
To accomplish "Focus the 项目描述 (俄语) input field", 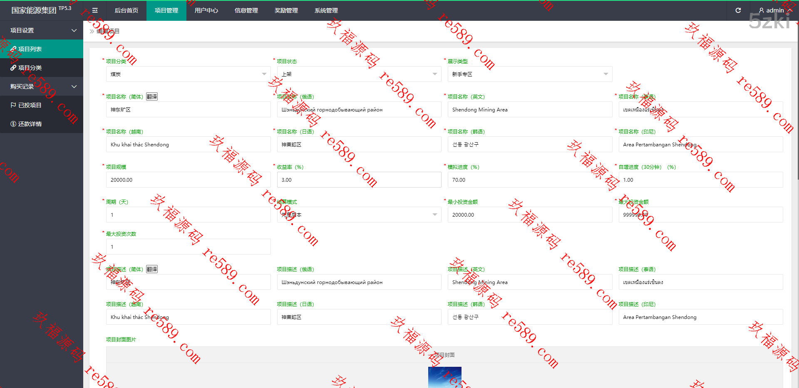I will [x=359, y=282].
